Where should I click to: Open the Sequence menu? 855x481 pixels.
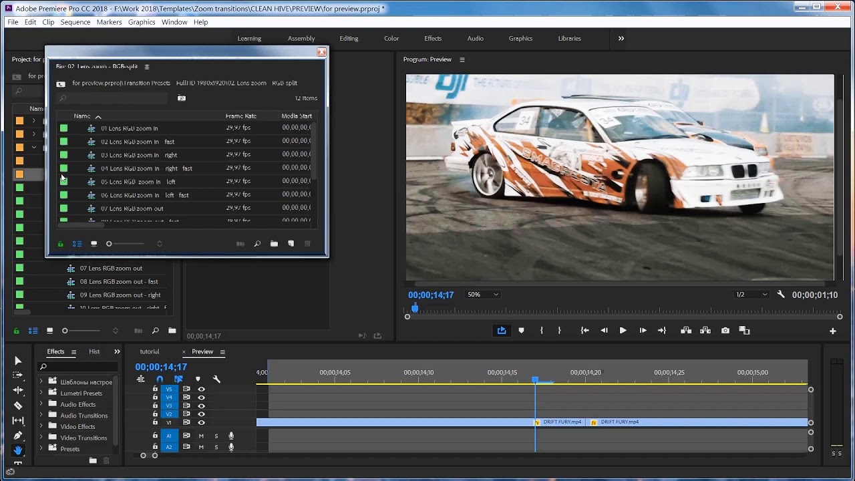pos(75,22)
